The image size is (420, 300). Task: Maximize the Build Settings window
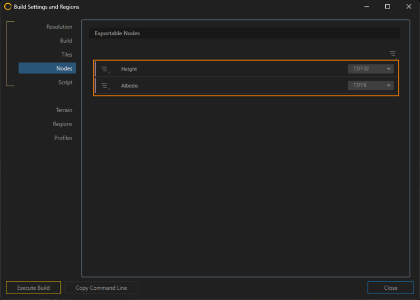pos(387,6)
